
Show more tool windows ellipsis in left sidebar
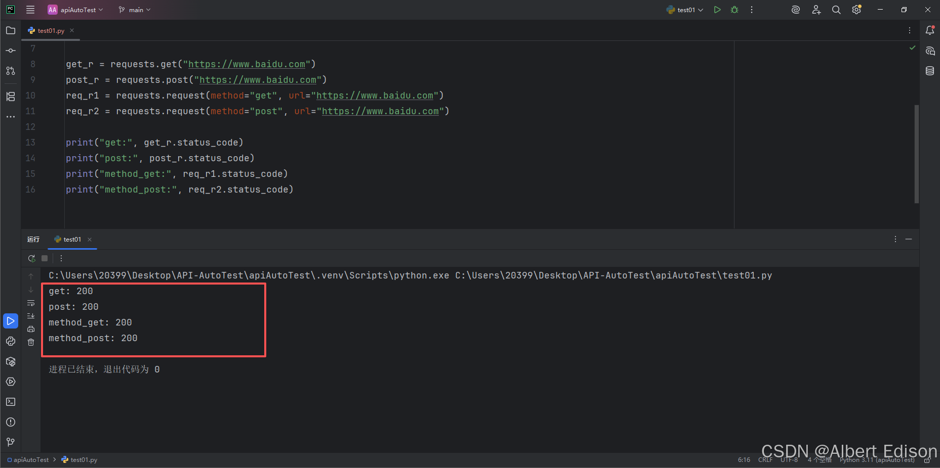click(11, 117)
